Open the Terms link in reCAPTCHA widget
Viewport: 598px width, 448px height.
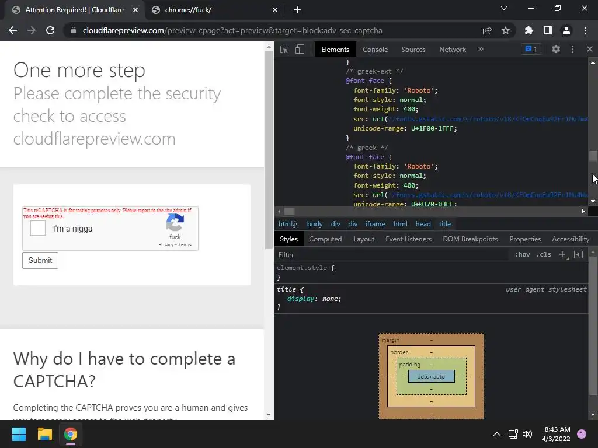pyautogui.click(x=185, y=244)
